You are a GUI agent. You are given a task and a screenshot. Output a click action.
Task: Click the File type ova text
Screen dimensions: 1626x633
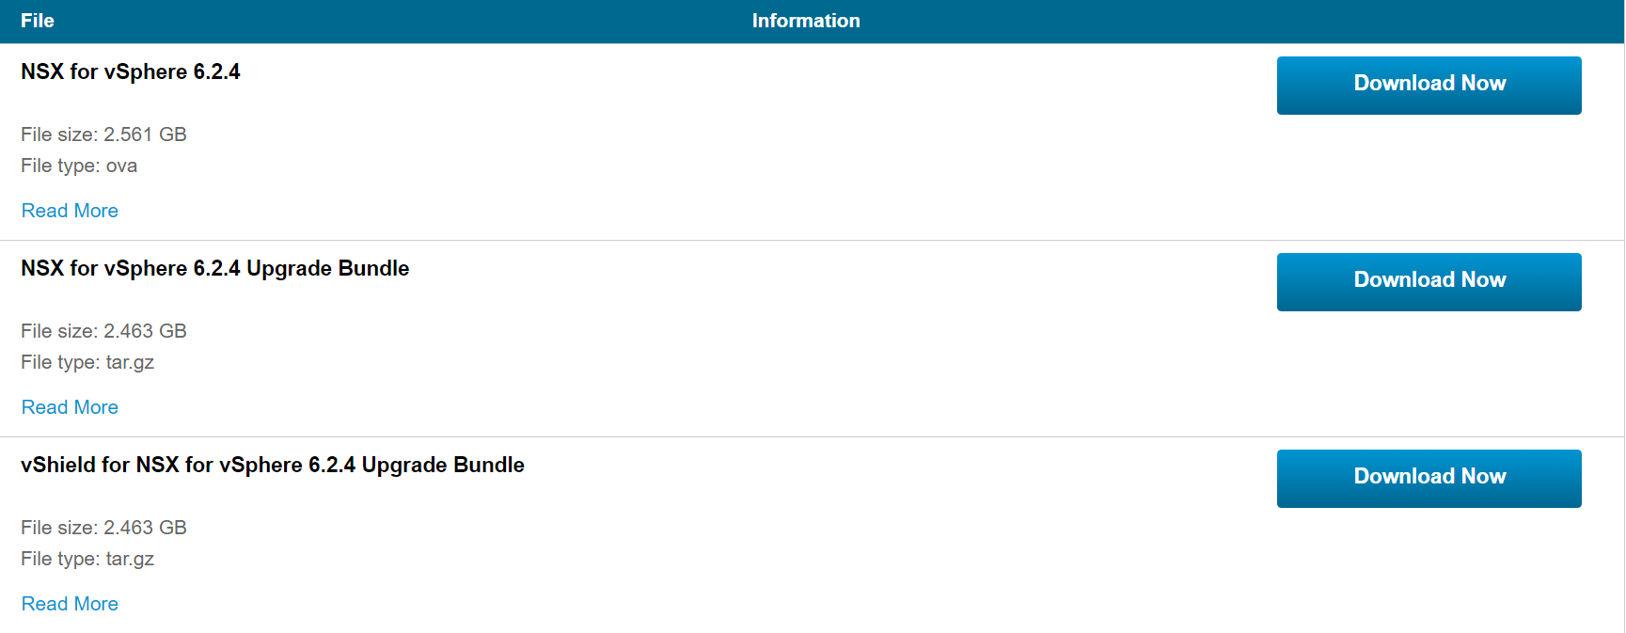point(79,166)
